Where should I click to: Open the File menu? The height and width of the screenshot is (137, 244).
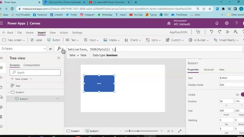pyautogui.click(x=19, y=33)
